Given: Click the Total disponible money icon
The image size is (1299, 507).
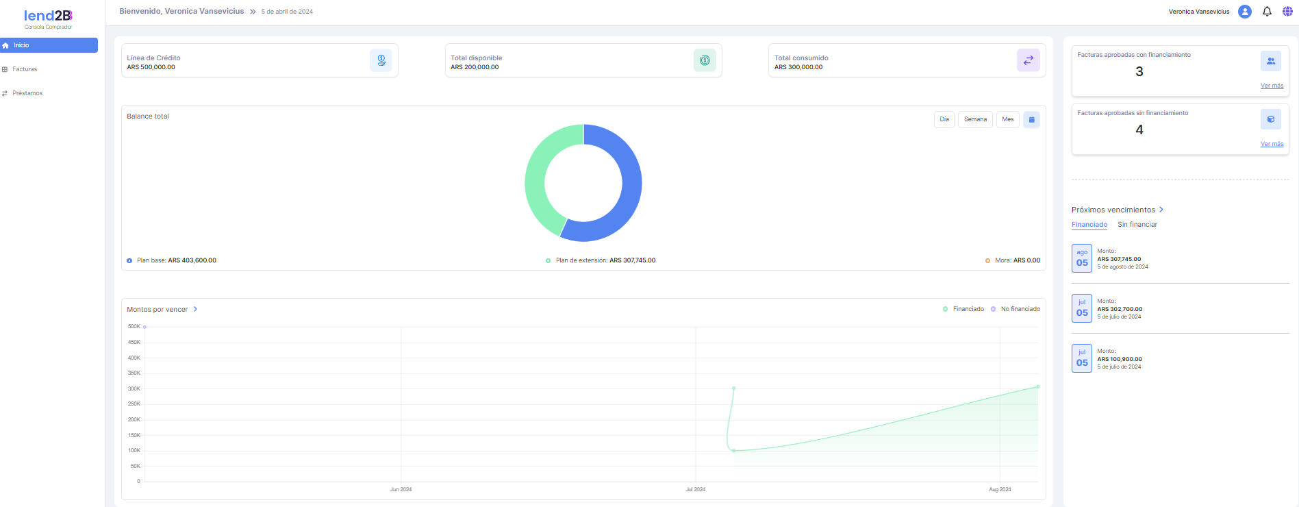Looking at the screenshot, I should point(705,60).
